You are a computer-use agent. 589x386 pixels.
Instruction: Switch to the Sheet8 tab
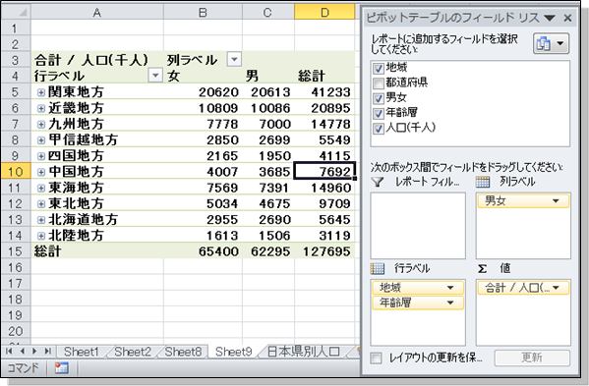(x=183, y=352)
